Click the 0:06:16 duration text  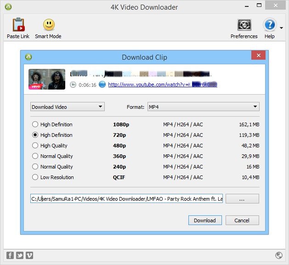(87, 85)
